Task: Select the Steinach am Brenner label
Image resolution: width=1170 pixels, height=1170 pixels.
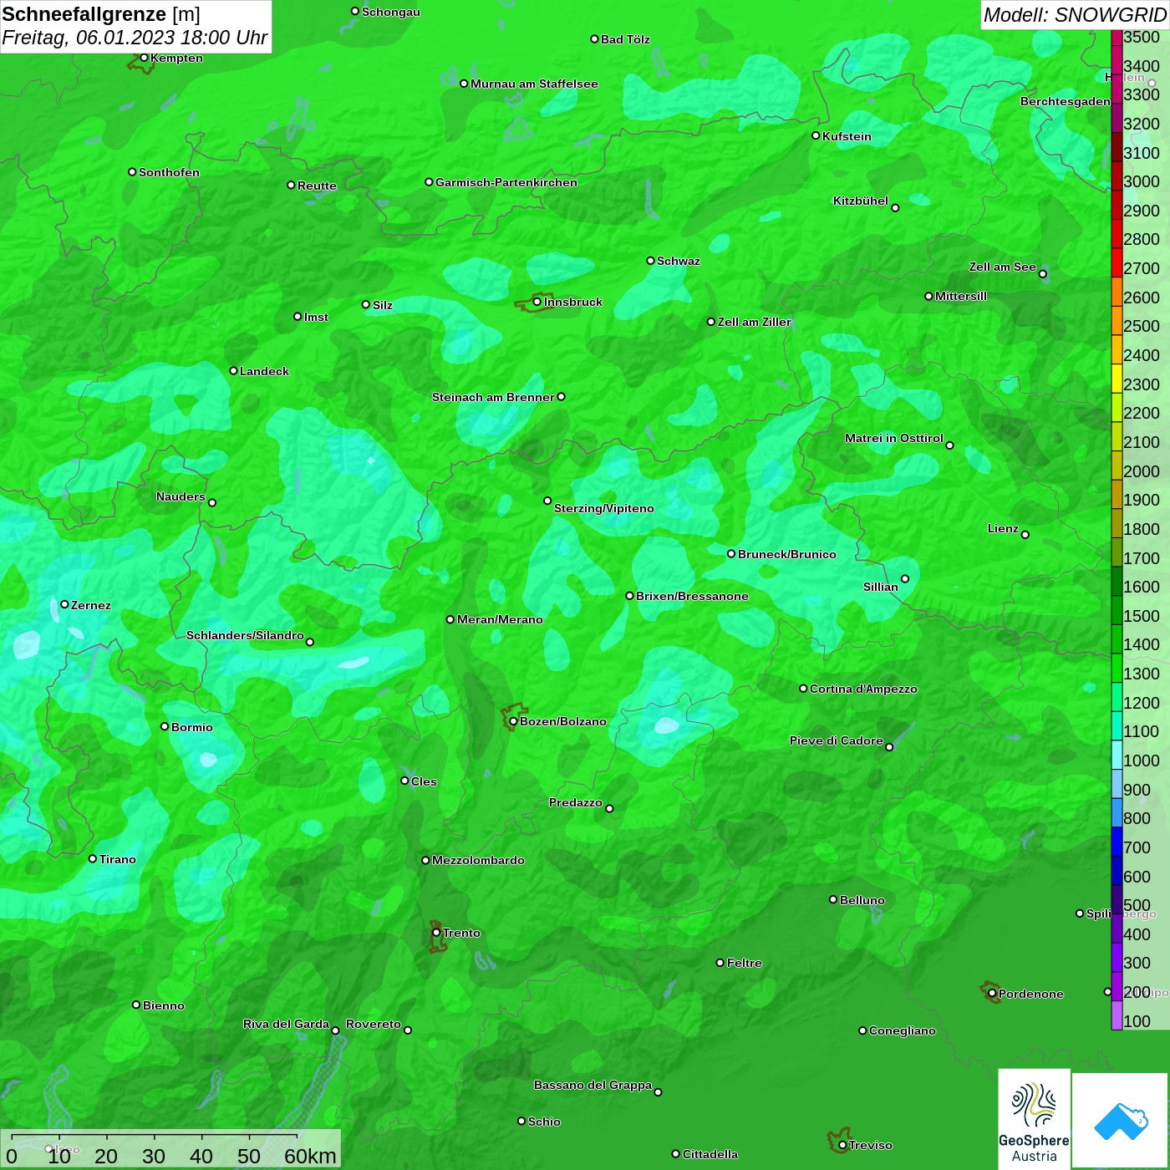Action: (493, 397)
